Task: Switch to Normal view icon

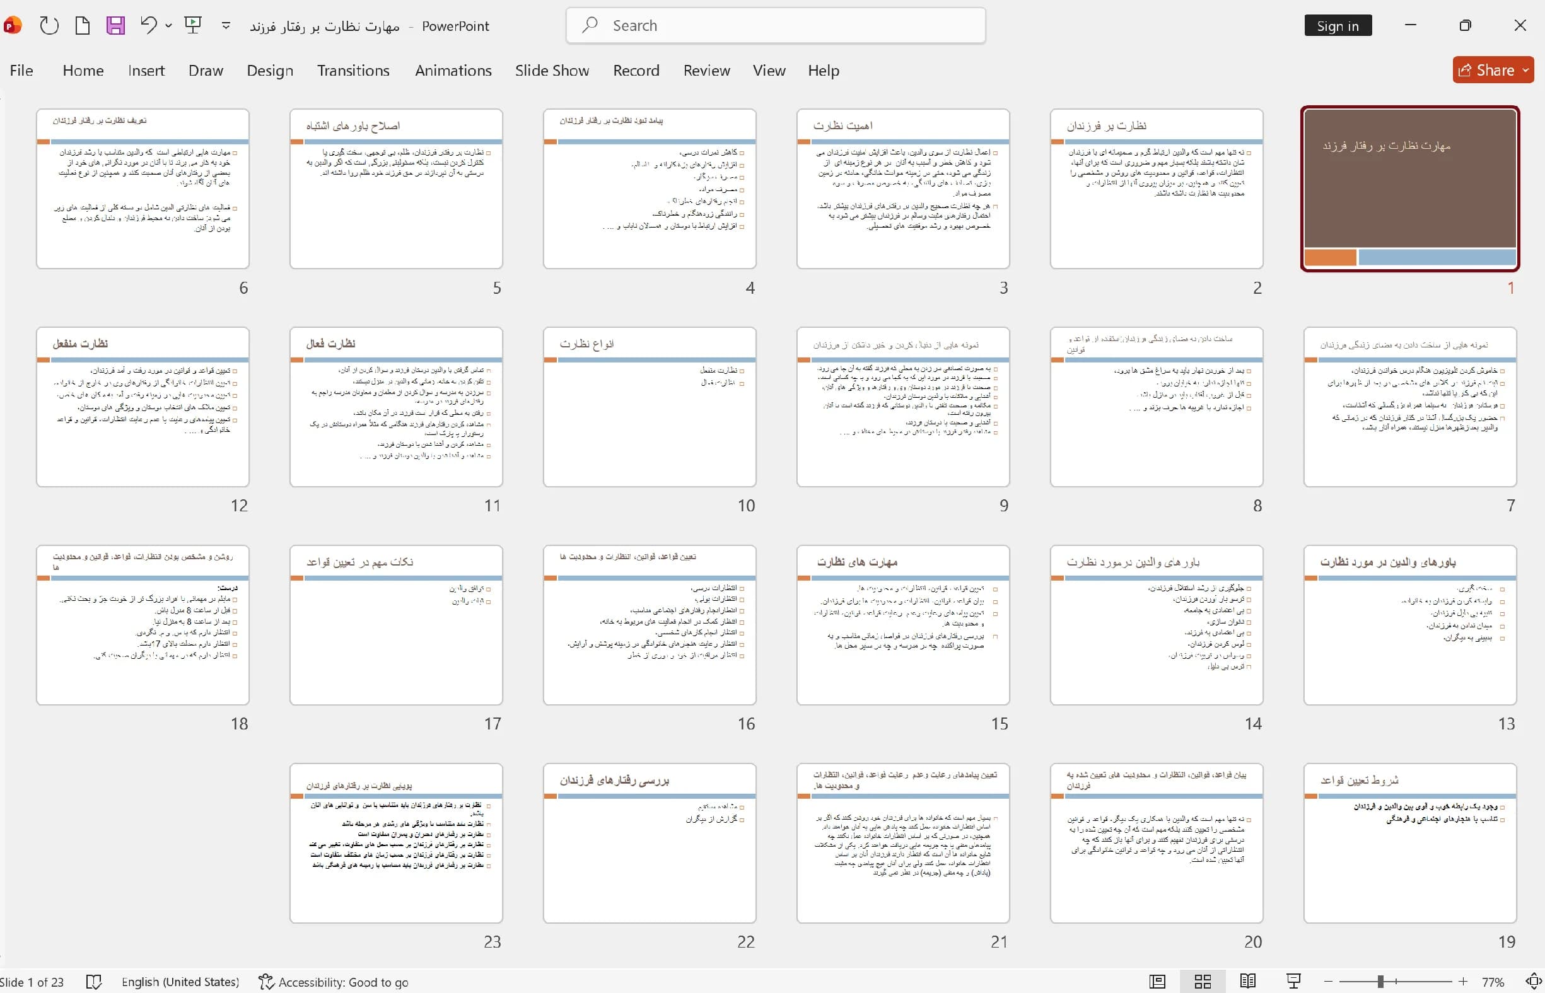Action: coord(1157,982)
